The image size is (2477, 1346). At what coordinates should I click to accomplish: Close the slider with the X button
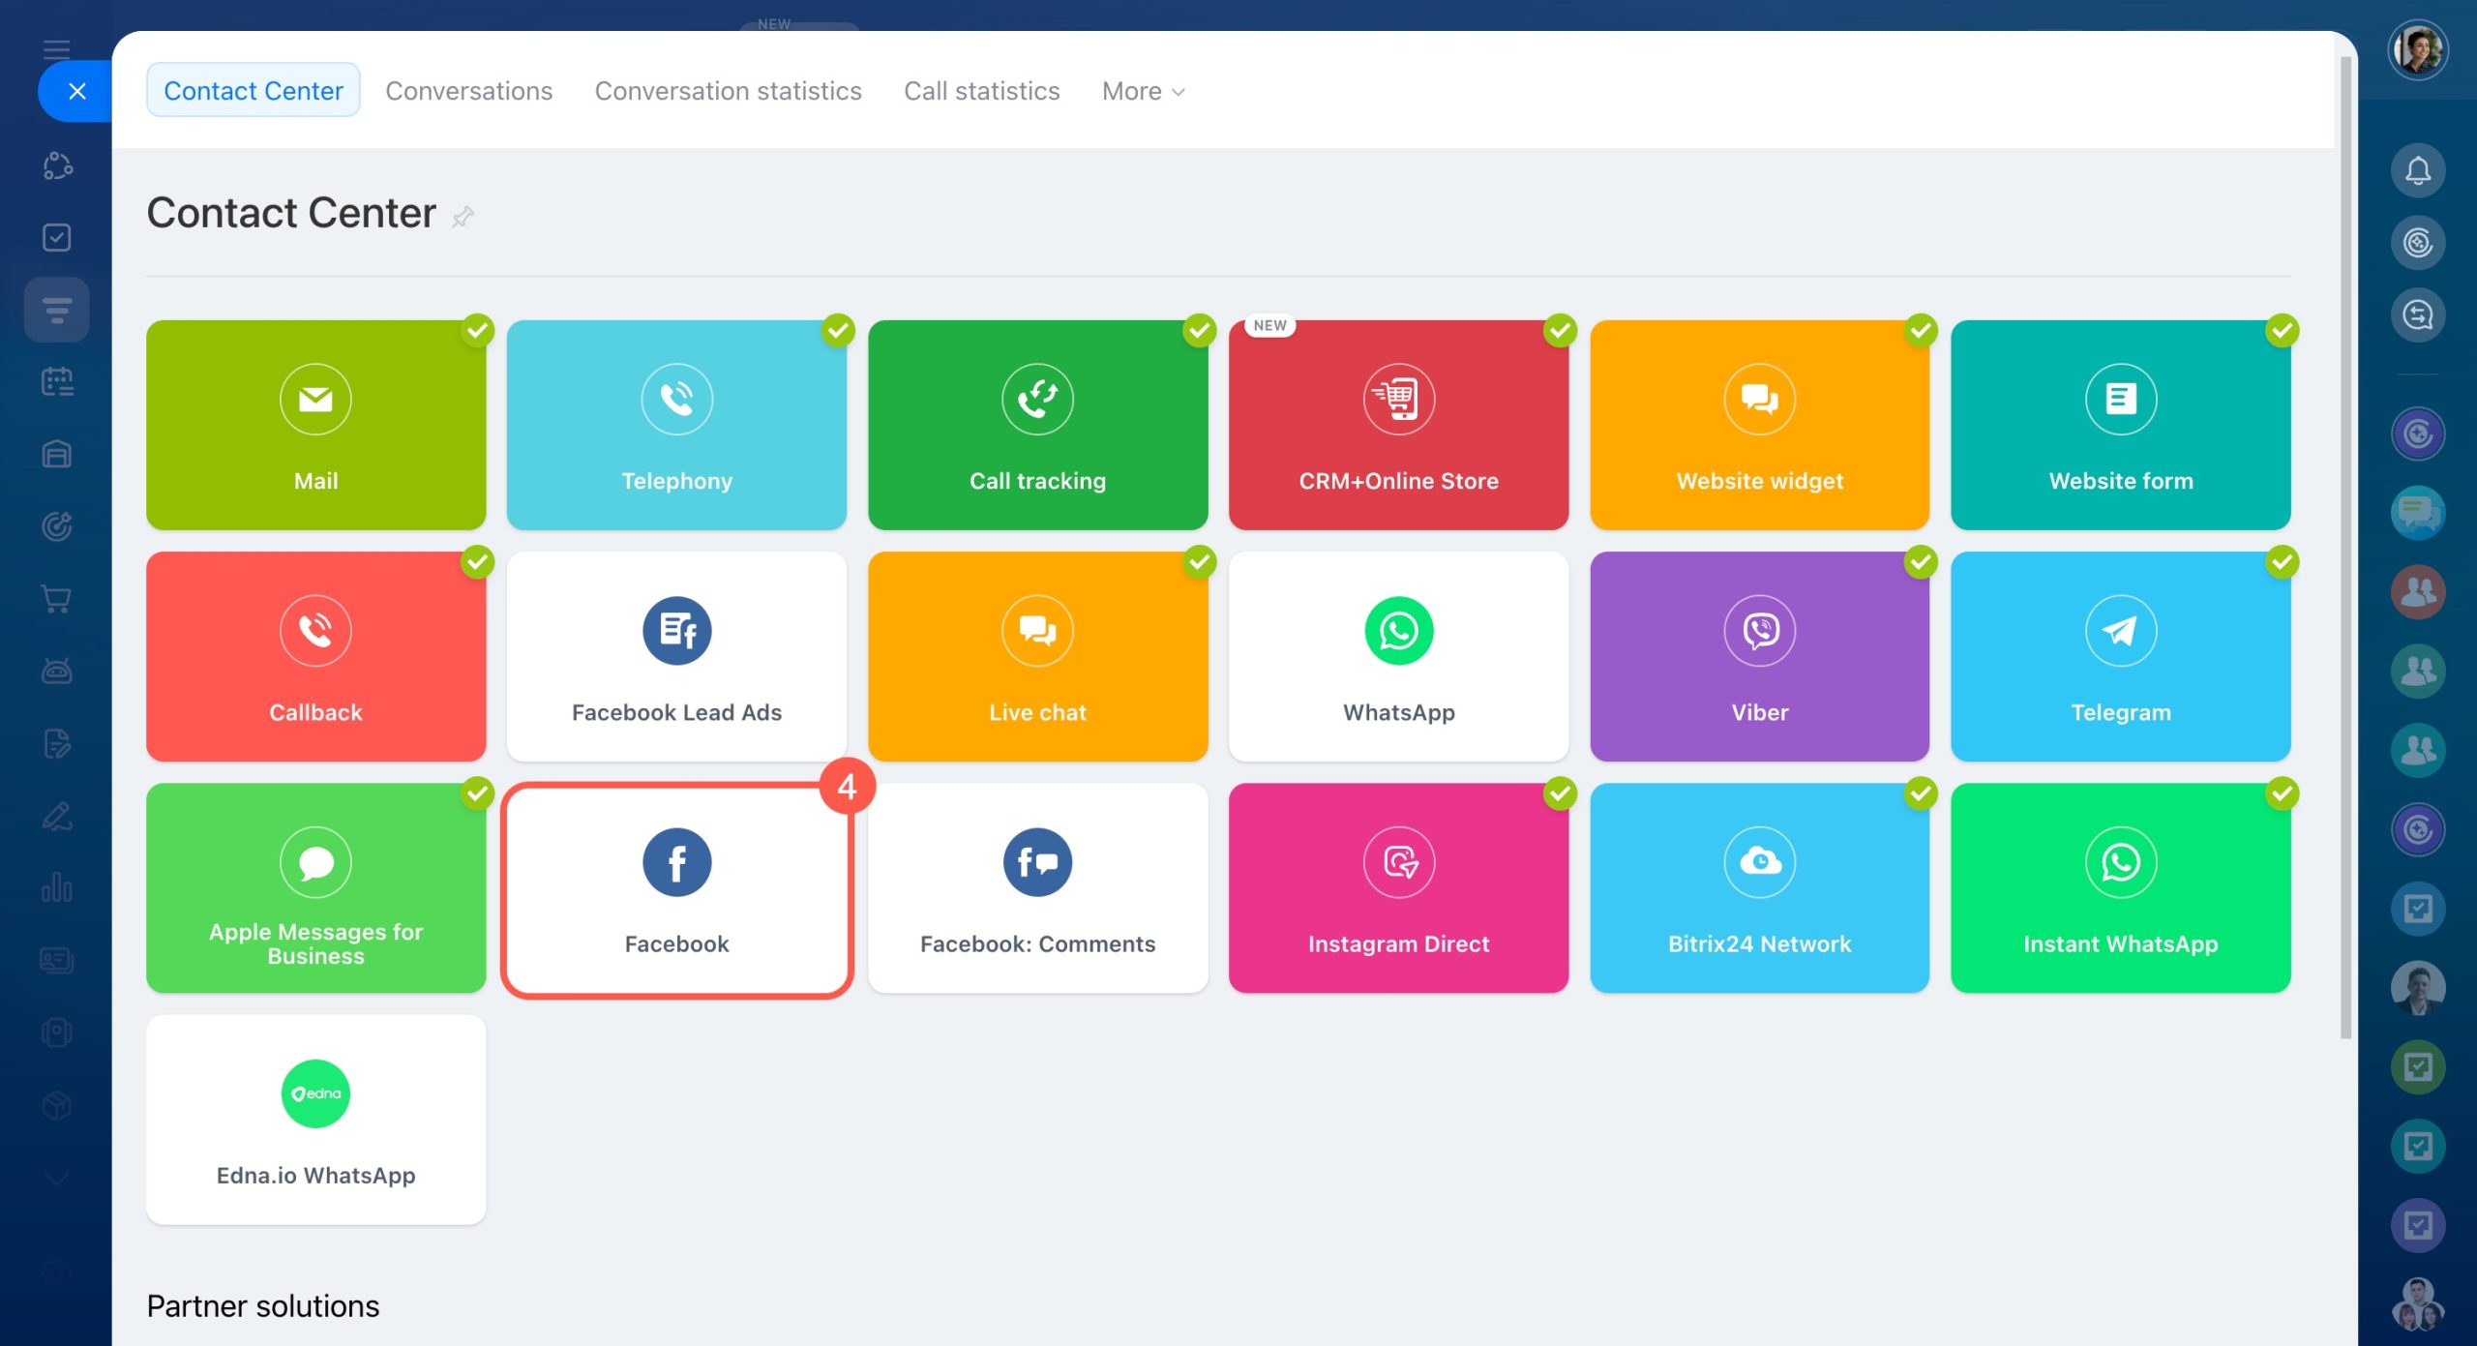pos(77,91)
